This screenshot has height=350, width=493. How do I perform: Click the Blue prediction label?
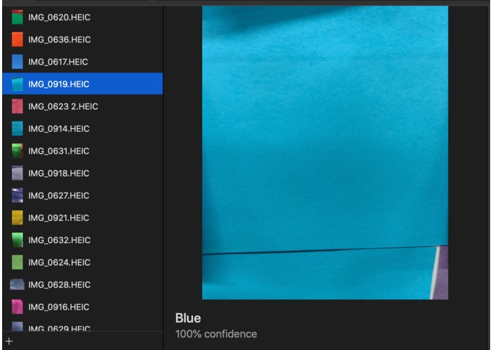(x=188, y=318)
